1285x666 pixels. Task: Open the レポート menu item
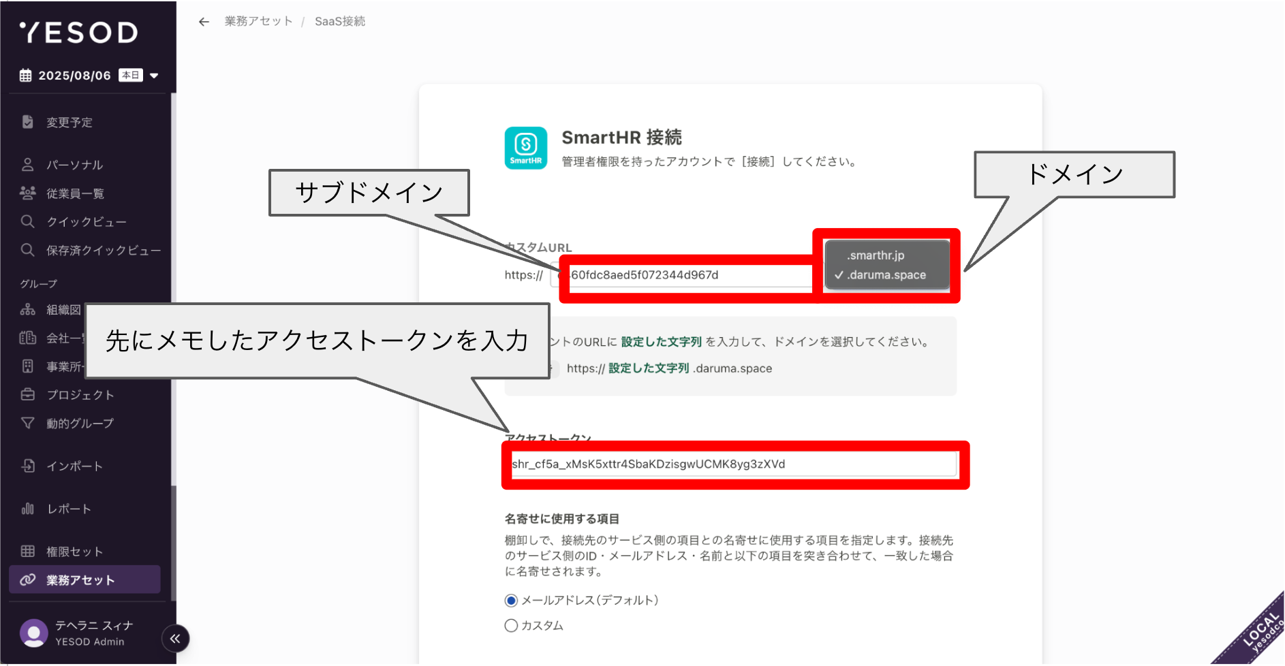click(69, 509)
